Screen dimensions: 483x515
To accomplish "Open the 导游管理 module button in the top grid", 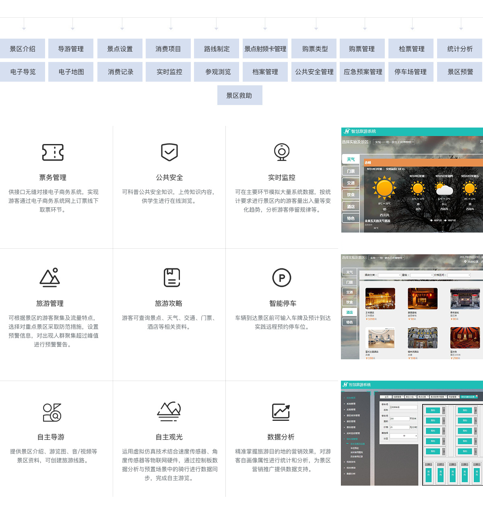I will [71, 49].
